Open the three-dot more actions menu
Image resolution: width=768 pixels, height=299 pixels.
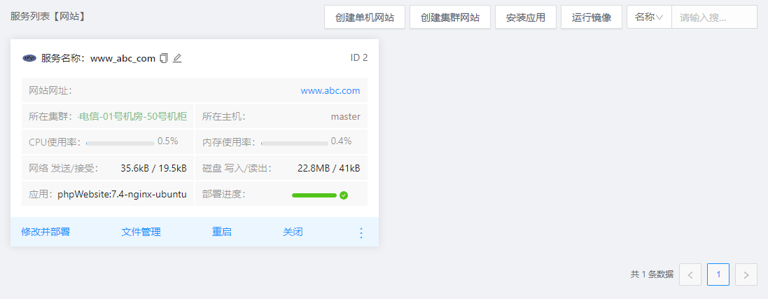click(x=361, y=232)
